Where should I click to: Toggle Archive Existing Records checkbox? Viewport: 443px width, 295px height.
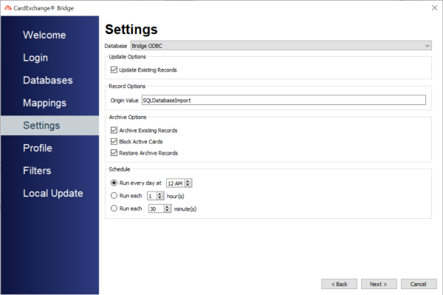coord(114,130)
